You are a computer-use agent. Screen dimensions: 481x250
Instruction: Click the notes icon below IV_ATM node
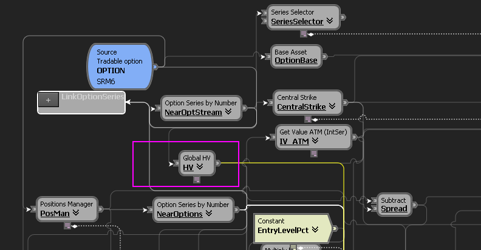(313, 154)
